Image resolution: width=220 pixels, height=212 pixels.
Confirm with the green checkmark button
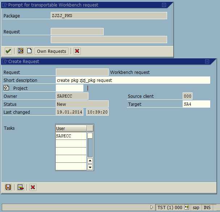tap(8, 51)
